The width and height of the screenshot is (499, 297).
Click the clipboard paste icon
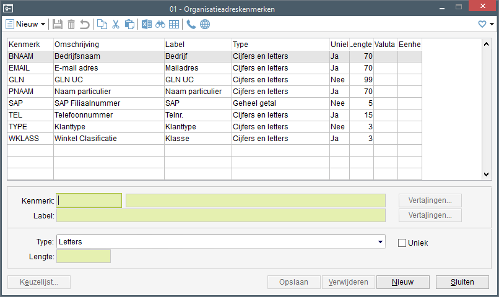point(129,24)
